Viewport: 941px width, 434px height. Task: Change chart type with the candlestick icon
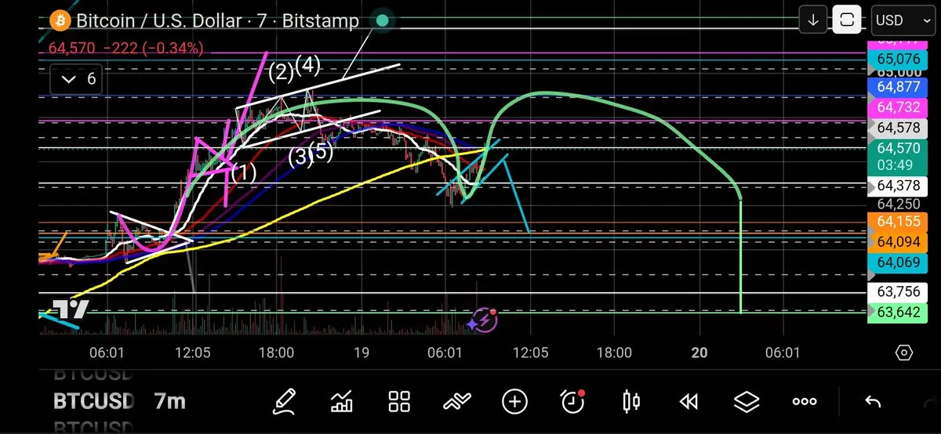point(630,402)
